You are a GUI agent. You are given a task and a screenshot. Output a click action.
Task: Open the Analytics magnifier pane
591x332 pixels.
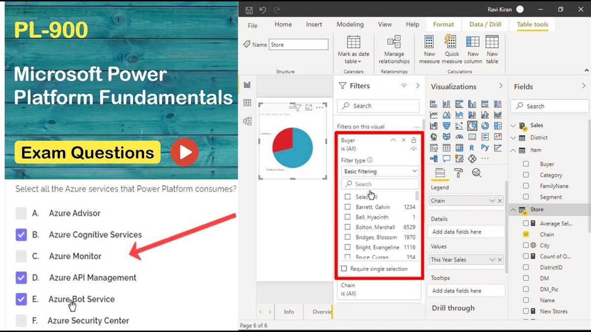click(476, 173)
